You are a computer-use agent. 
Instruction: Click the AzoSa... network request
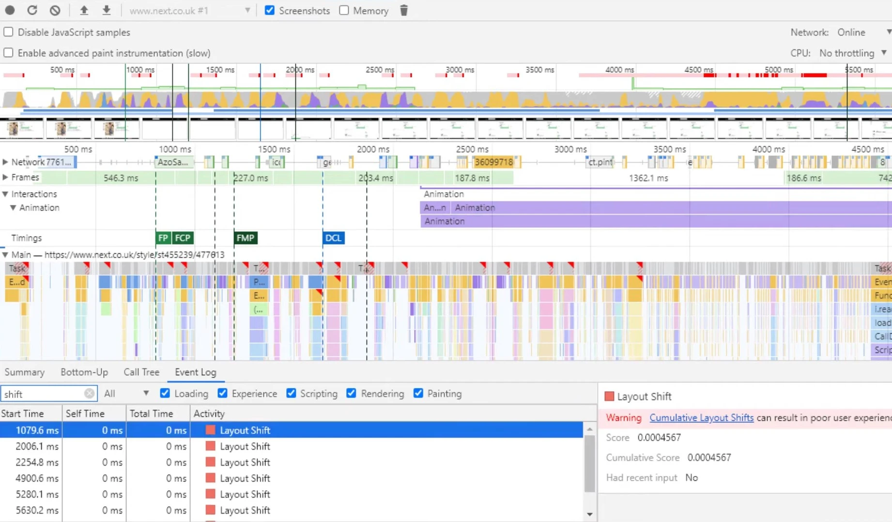coord(174,162)
